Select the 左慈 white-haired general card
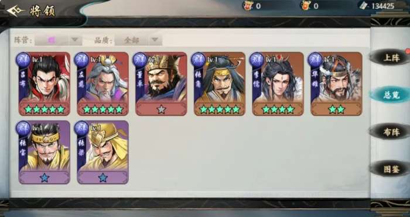410x217 pixels. [102, 84]
